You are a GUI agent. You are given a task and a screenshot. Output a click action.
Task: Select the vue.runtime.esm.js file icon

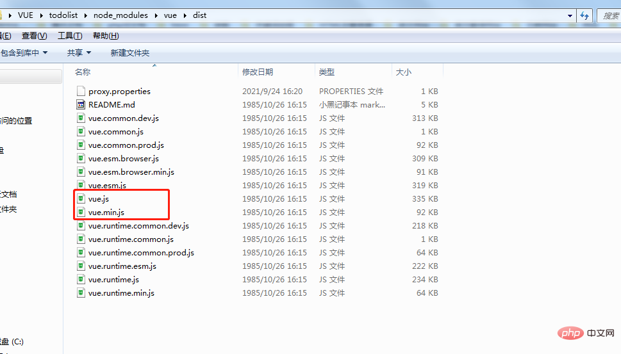pos(81,266)
